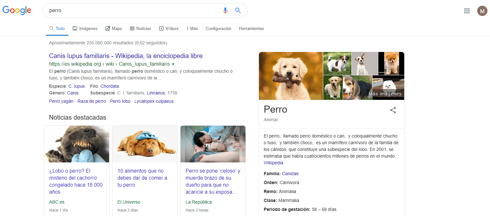The width and height of the screenshot is (490, 216).
Task: Open the Perro lobo sitelink
Action: tap(120, 101)
